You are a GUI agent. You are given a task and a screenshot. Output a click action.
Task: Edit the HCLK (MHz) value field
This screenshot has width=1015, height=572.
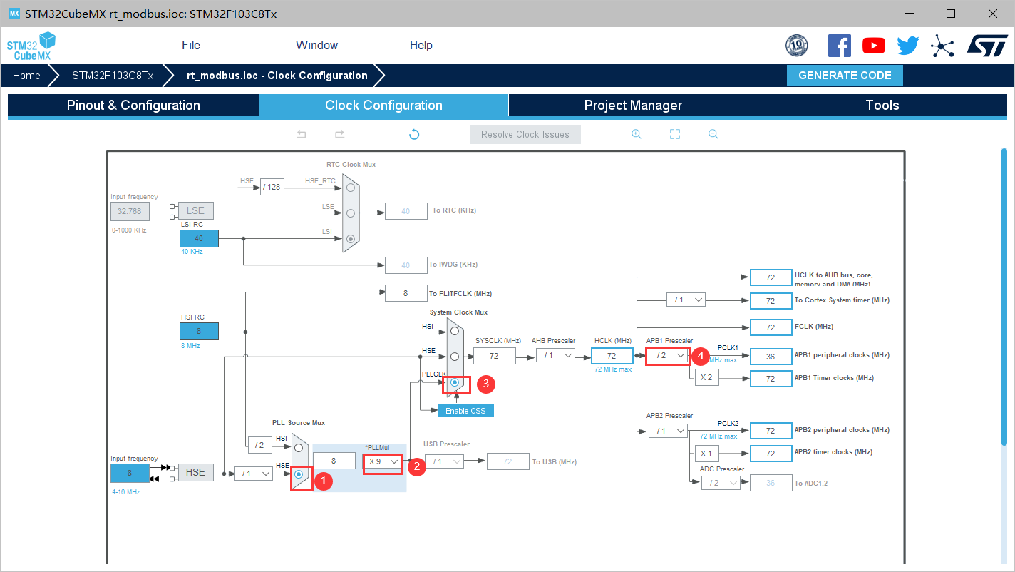[612, 355]
